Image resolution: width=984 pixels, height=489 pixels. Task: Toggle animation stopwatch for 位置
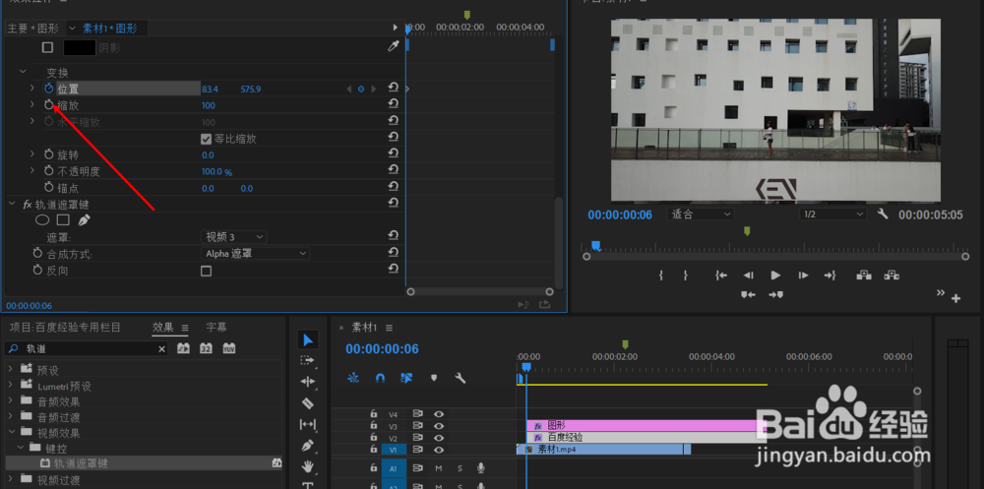49,89
